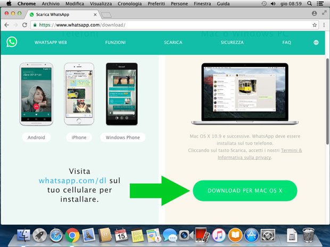This screenshot has width=330, height=247.
Task: Open SICUREZZA nav link
Action: [232, 42]
